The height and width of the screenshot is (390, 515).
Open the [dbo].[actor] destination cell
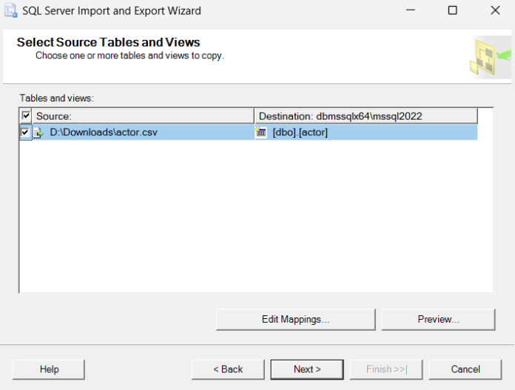[300, 132]
